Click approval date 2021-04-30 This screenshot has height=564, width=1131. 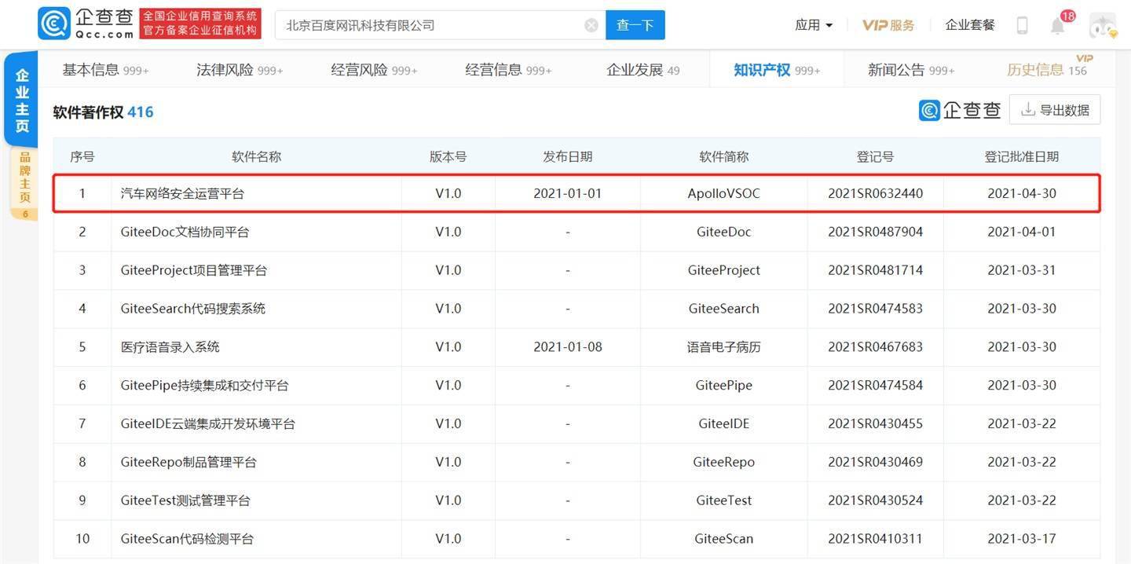coord(1021,193)
